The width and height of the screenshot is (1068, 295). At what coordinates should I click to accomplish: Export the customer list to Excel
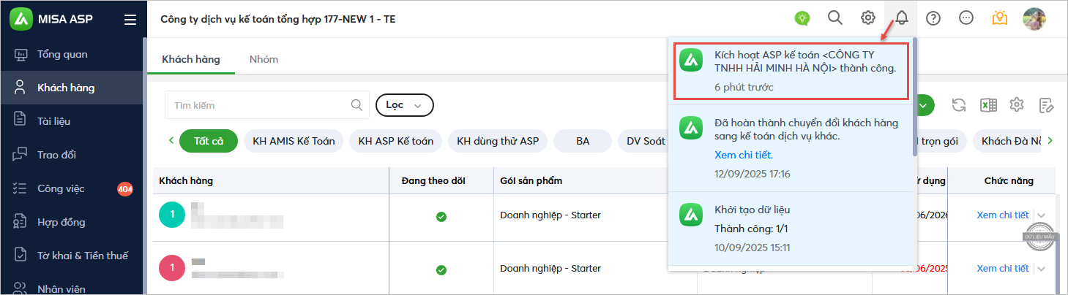point(989,105)
